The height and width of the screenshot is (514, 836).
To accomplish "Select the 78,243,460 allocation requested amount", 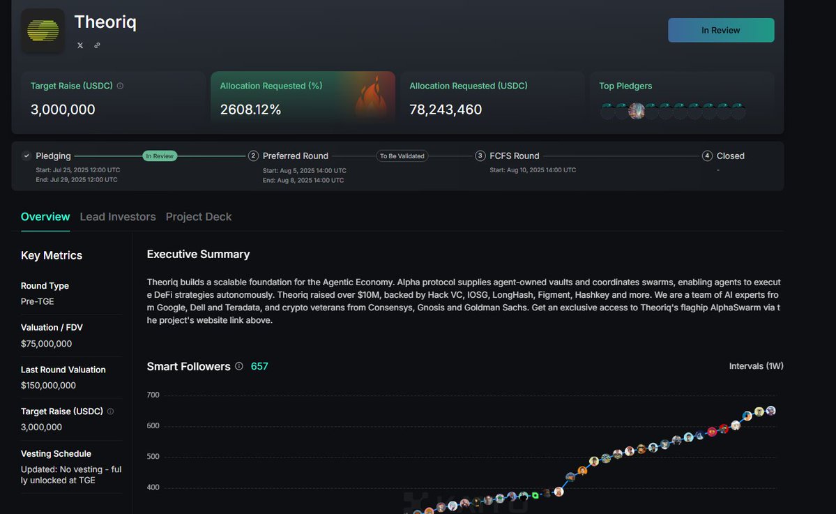I will point(446,109).
